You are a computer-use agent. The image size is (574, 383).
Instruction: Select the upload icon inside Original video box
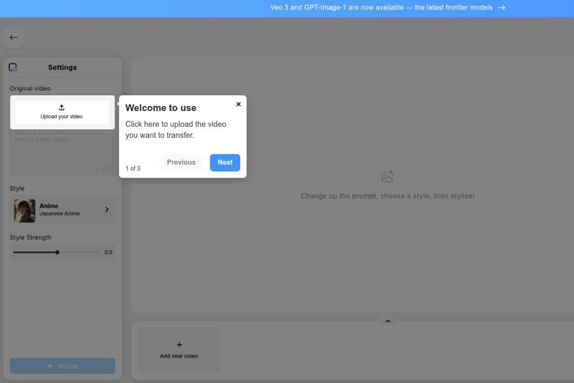(62, 107)
